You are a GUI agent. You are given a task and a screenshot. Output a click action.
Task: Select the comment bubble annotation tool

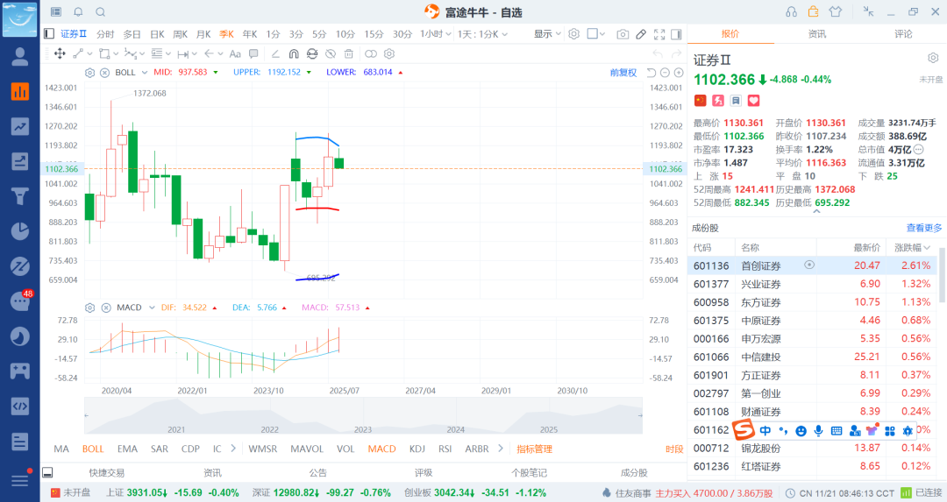tap(253, 53)
